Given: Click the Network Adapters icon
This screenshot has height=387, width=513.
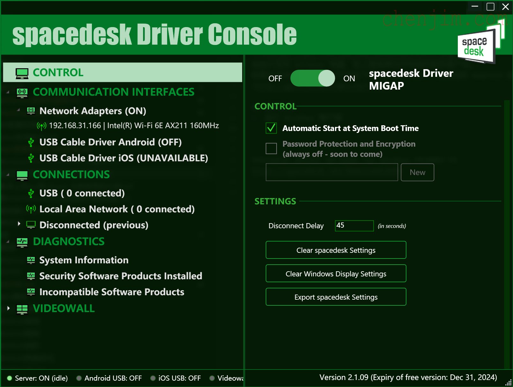Looking at the screenshot, I should 31,111.
